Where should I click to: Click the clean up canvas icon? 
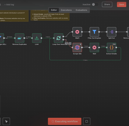click(6, 121)
